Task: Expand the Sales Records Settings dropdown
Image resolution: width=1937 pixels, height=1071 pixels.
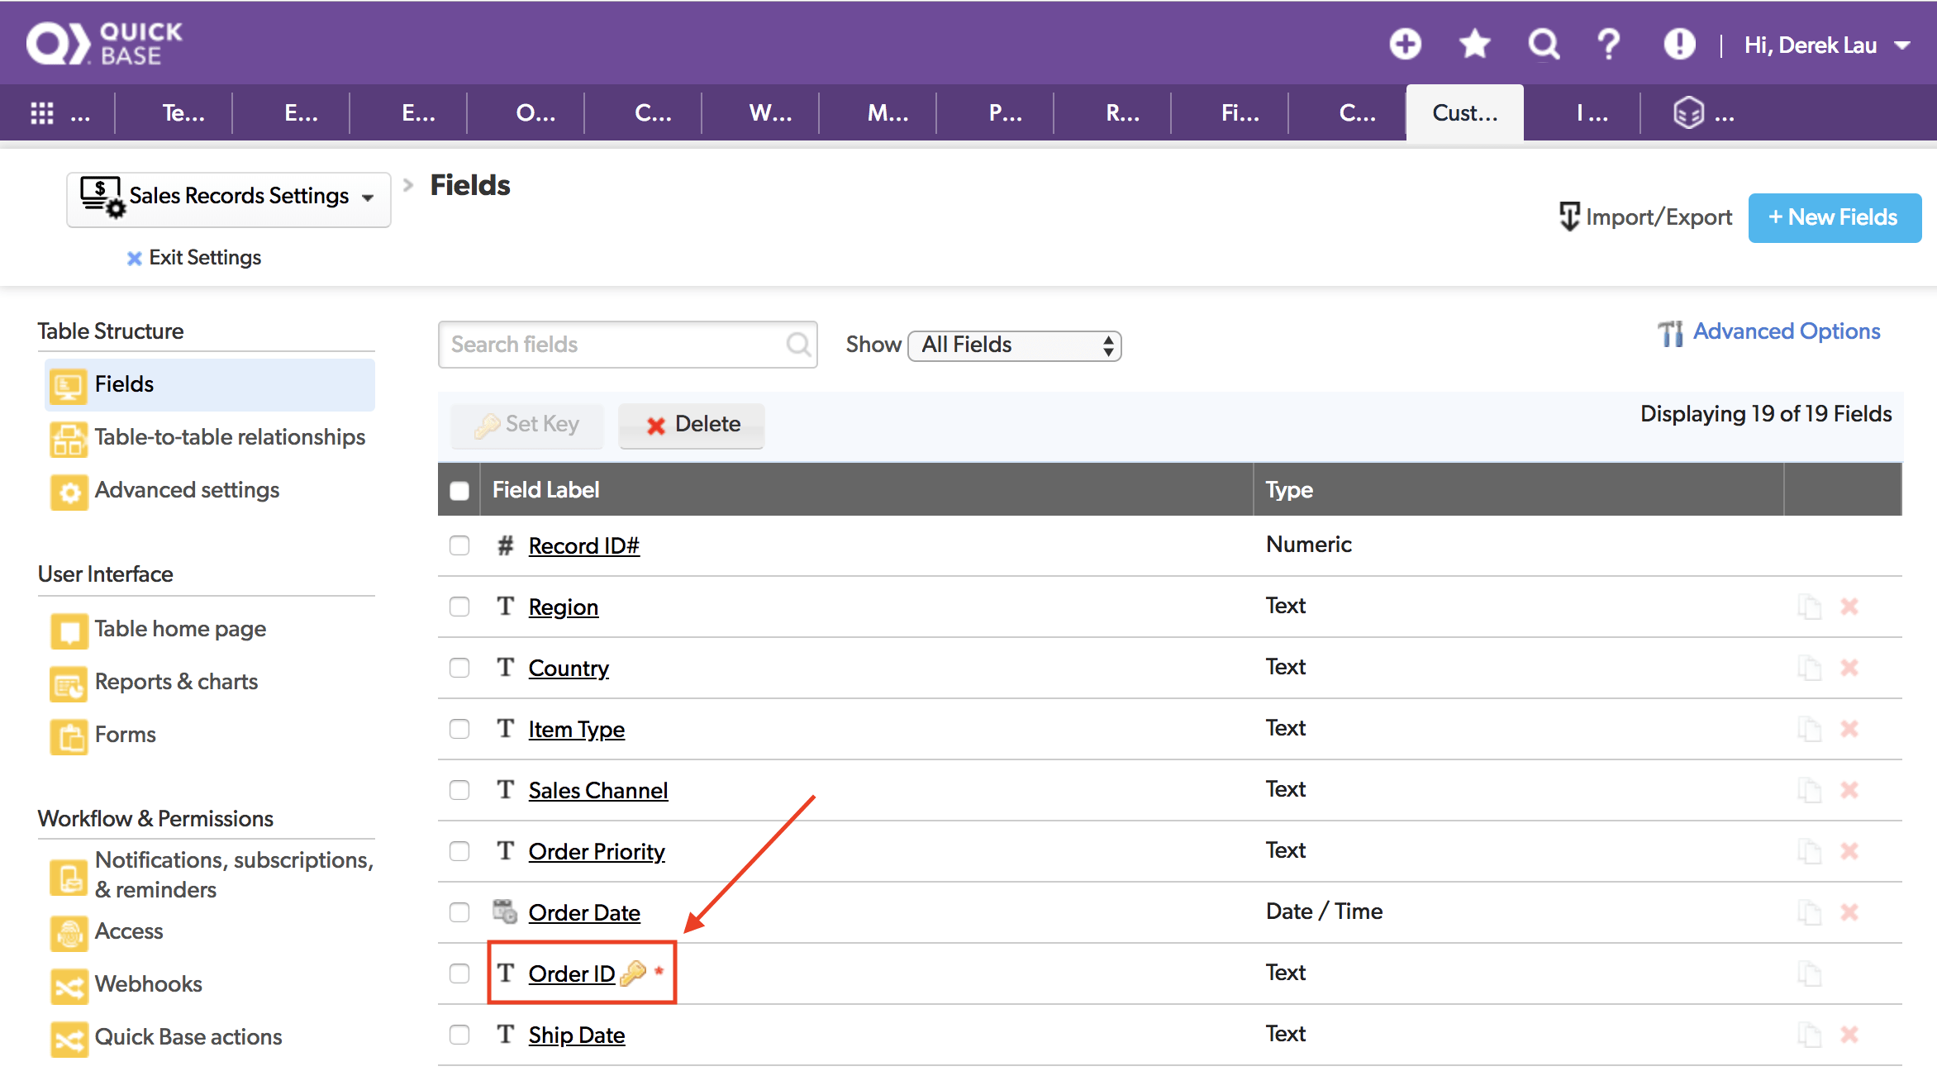Action: [x=229, y=198]
